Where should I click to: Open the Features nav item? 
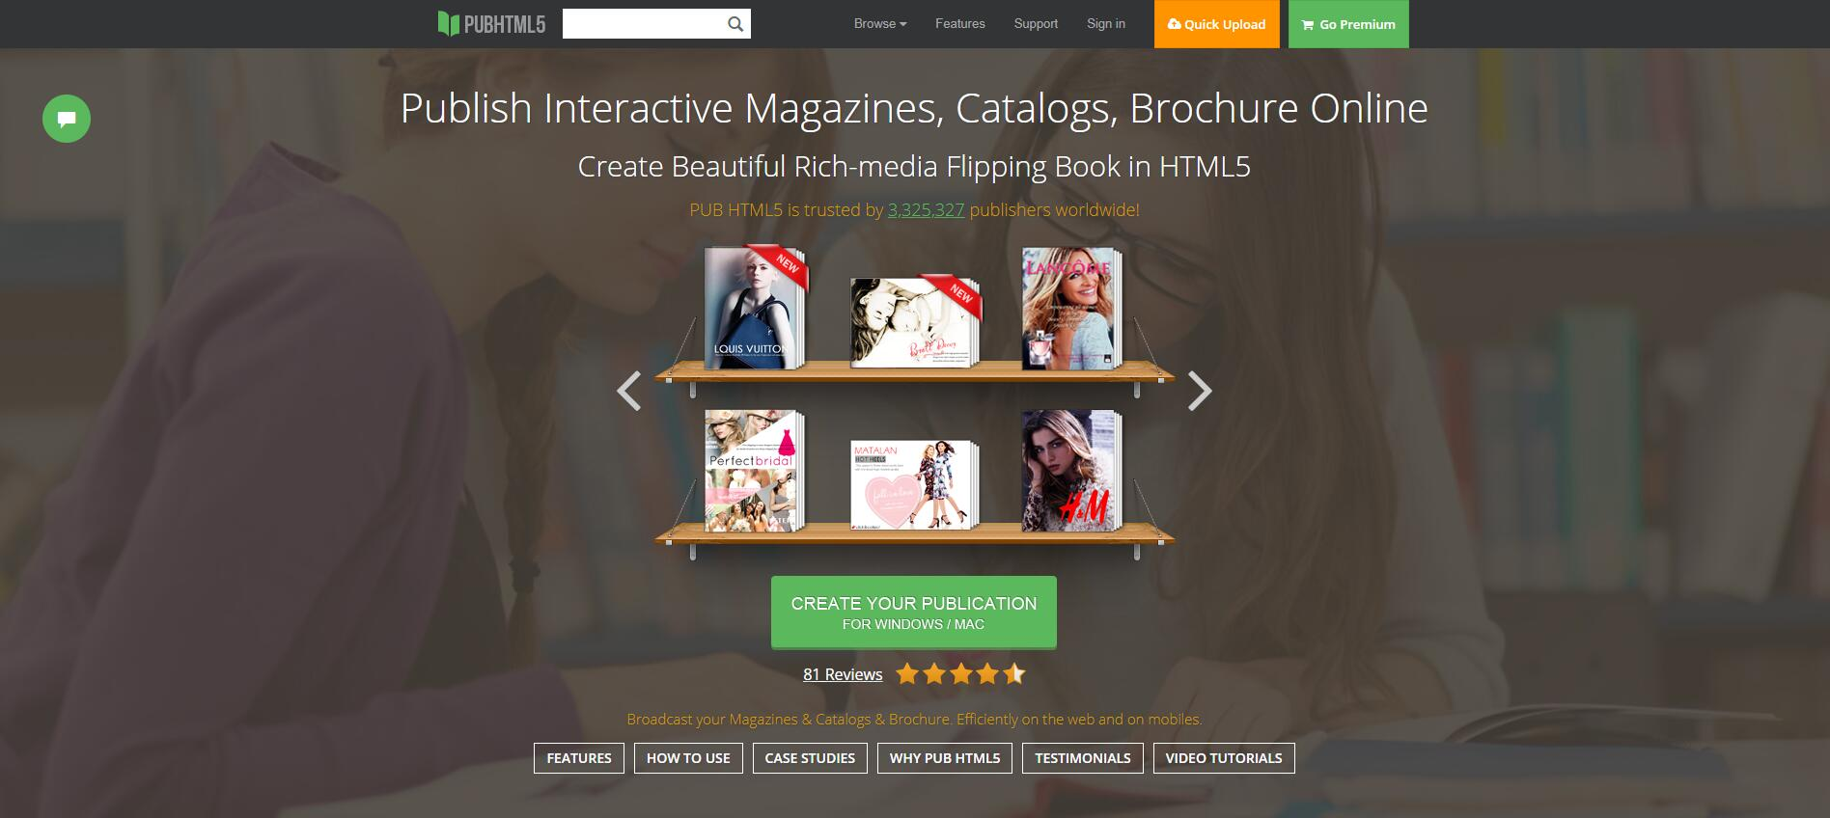(960, 24)
